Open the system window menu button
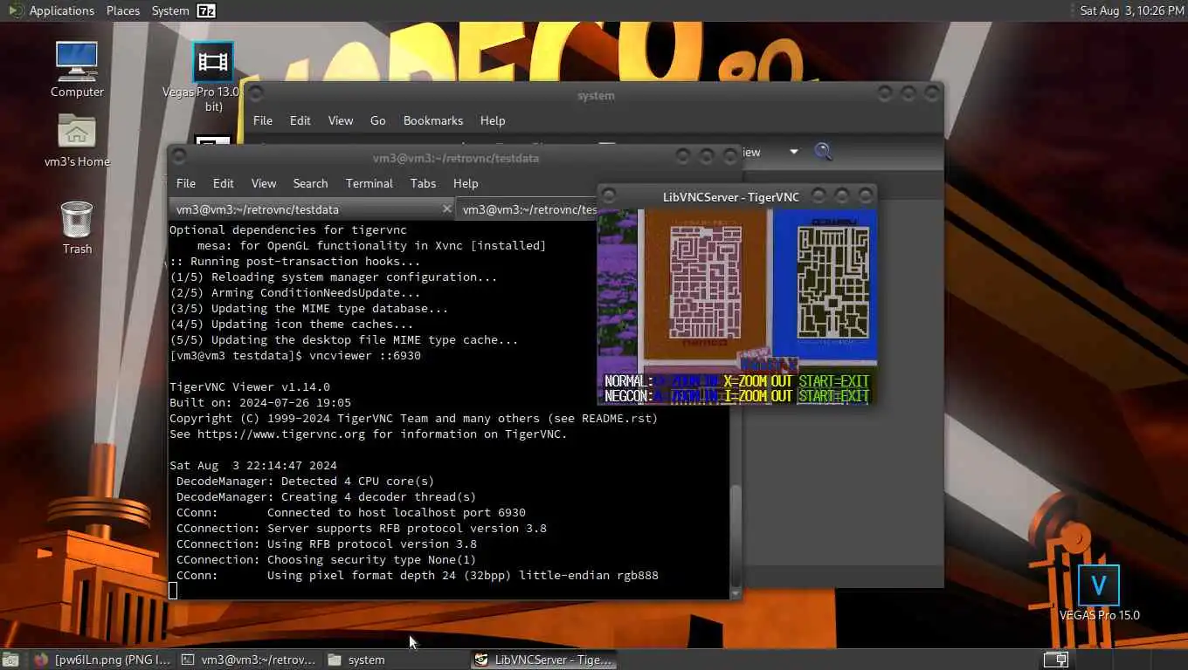The image size is (1188, 670). tap(256, 92)
